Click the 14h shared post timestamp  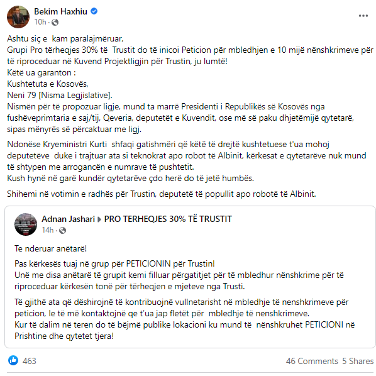coord(48,230)
